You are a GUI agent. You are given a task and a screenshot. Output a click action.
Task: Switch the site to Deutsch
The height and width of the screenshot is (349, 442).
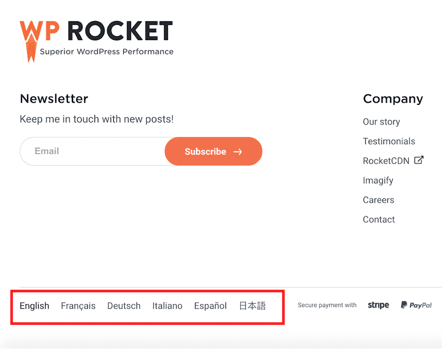pos(124,305)
